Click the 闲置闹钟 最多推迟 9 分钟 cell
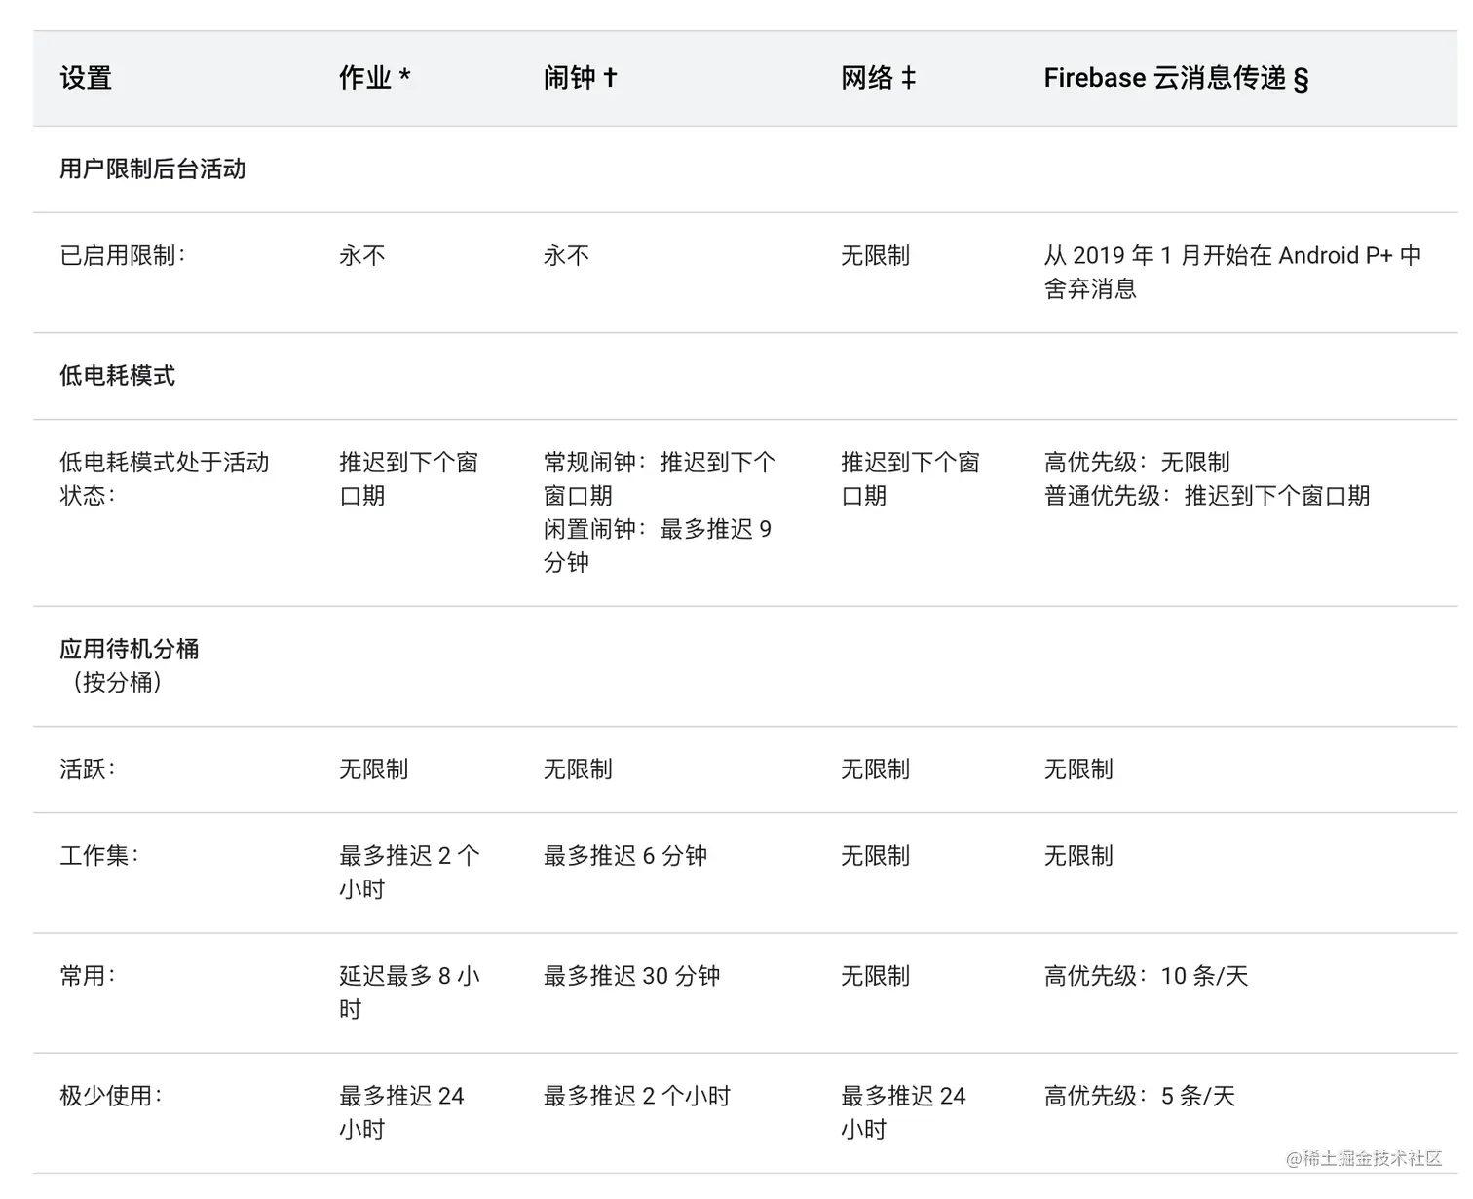The height and width of the screenshot is (1199, 1473). coord(658,545)
